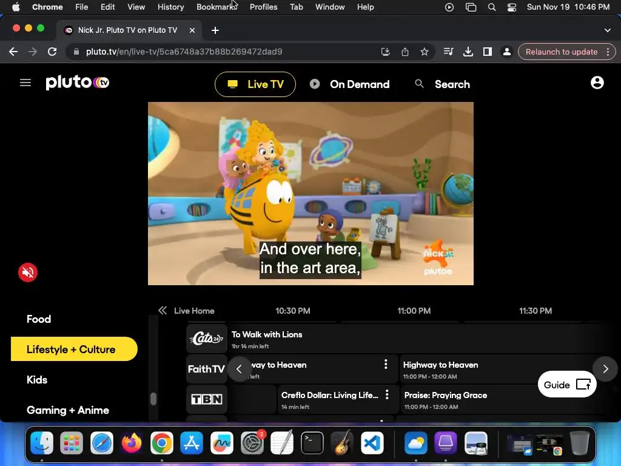Viewport: 621px width, 466px height.
Task: Choose the Gaming + Anime category
Action: tap(68, 410)
